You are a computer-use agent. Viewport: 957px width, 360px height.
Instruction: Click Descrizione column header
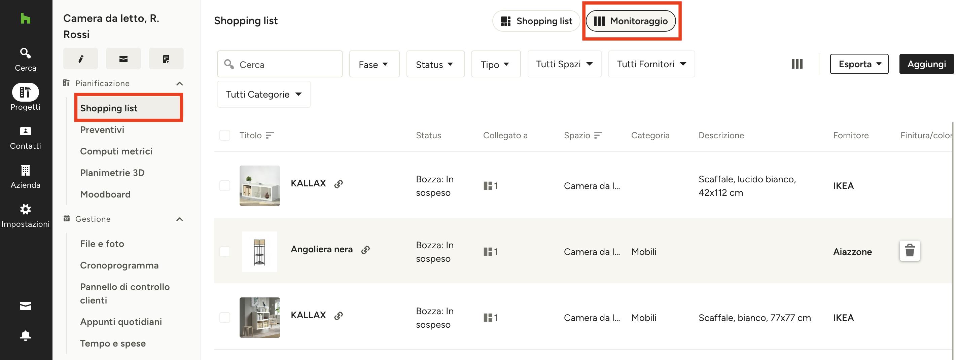721,135
